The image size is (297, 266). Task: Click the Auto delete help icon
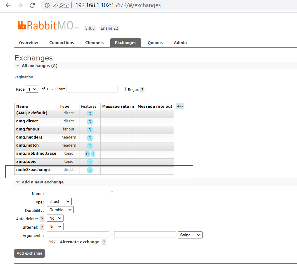42,218
